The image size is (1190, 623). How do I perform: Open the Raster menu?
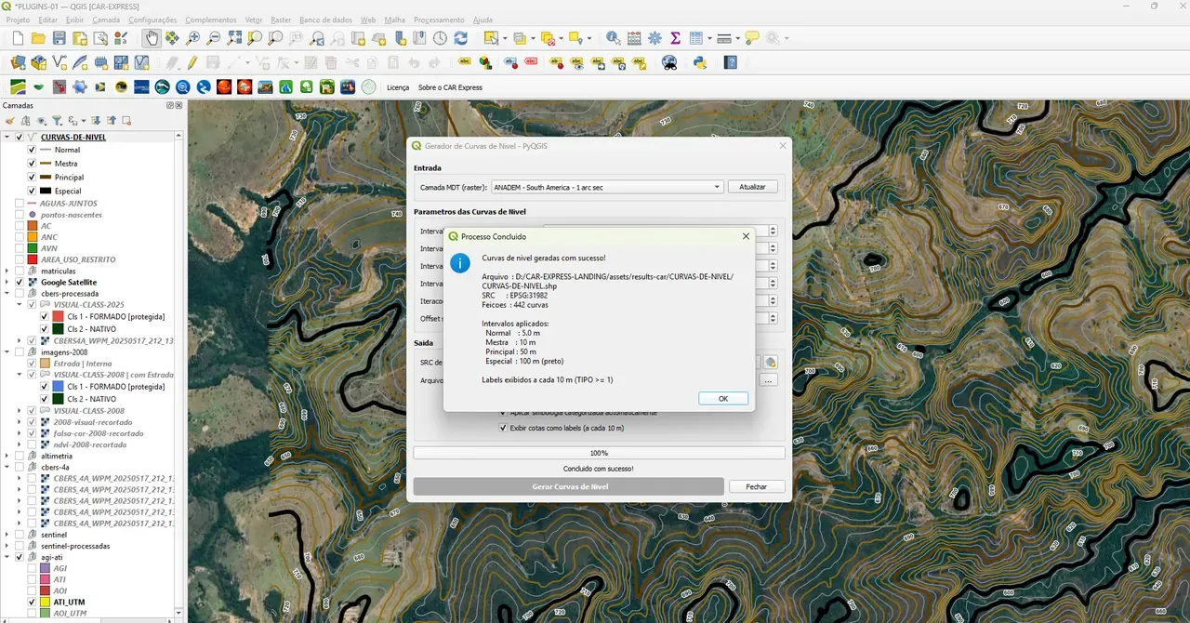(x=281, y=20)
